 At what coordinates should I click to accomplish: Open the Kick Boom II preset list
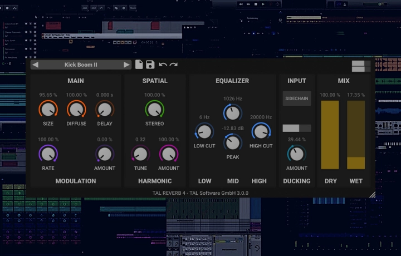(81, 65)
